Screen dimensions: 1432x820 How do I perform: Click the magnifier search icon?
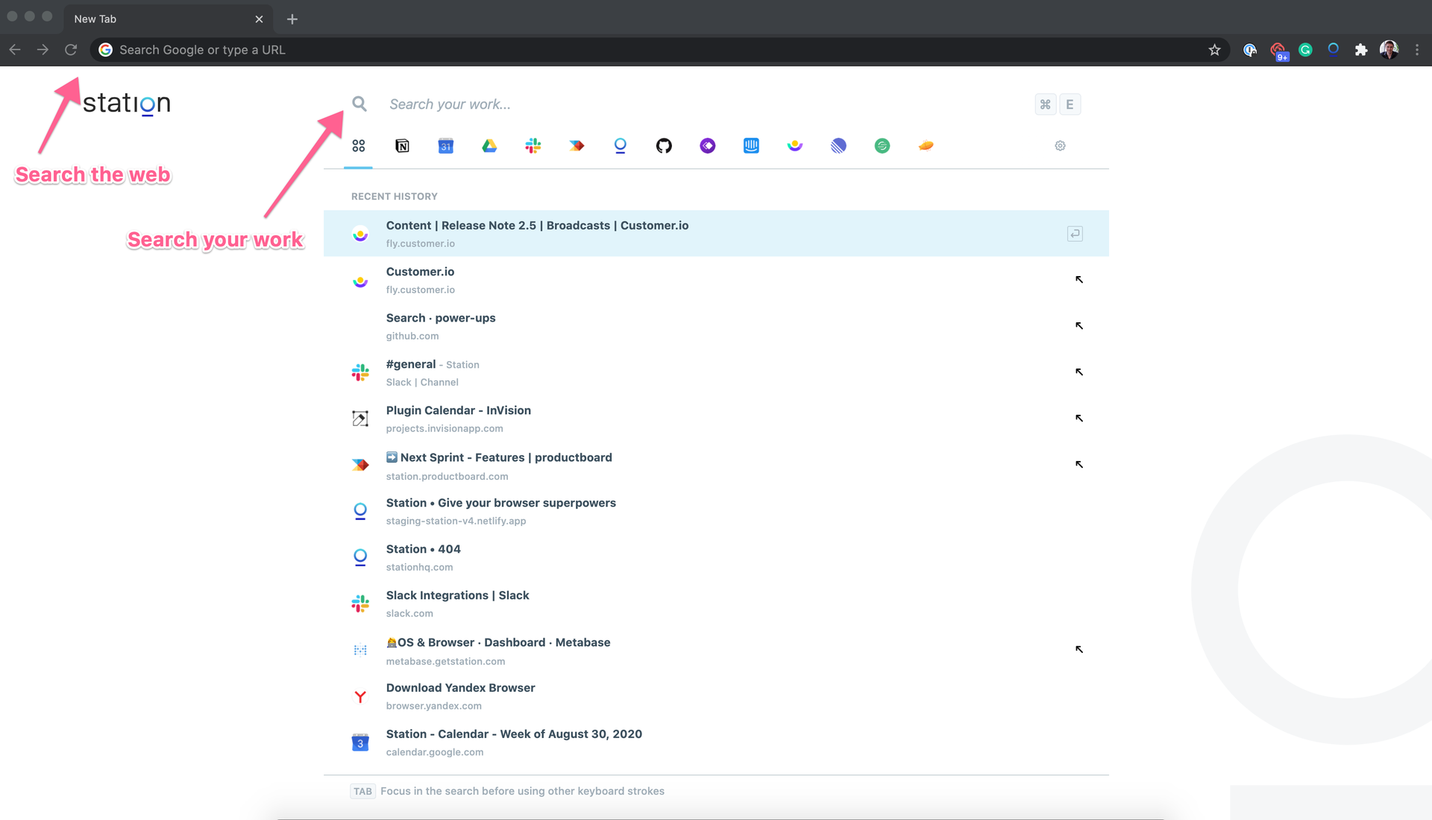click(359, 104)
